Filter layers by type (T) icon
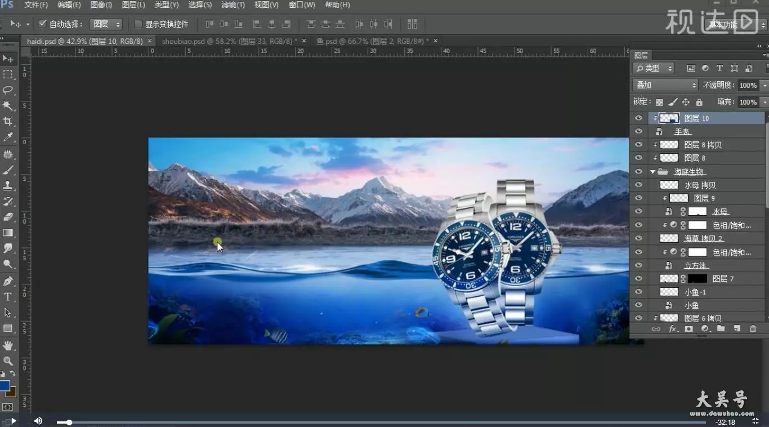This screenshot has height=427, width=769. click(x=719, y=68)
